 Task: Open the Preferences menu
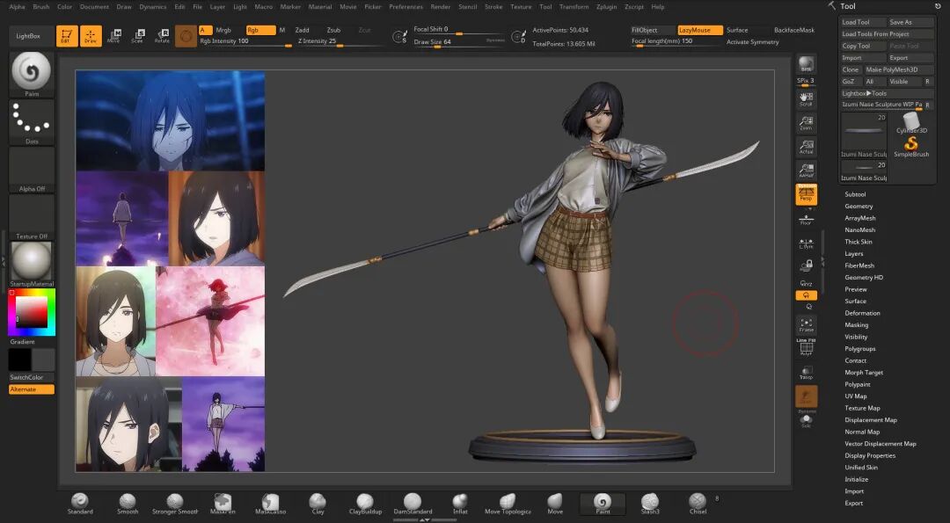(406, 7)
